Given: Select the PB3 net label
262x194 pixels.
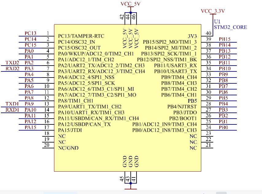Looking at the screenshot, I should click(x=223, y=110).
